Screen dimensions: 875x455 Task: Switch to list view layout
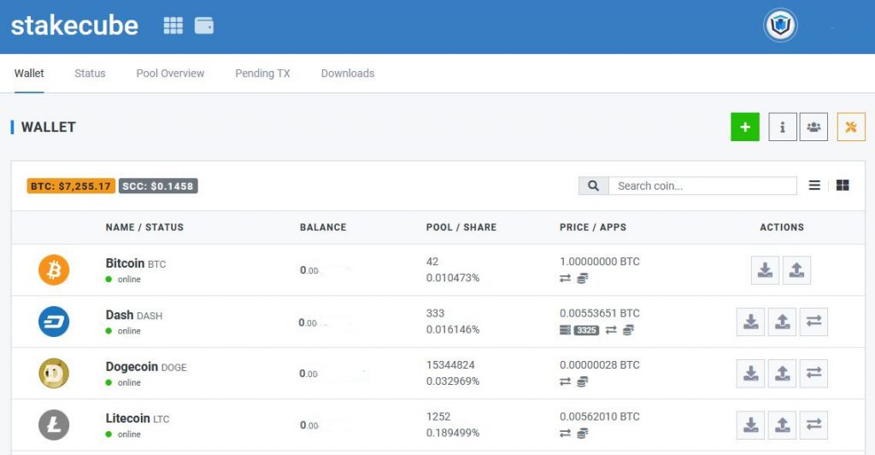click(814, 186)
